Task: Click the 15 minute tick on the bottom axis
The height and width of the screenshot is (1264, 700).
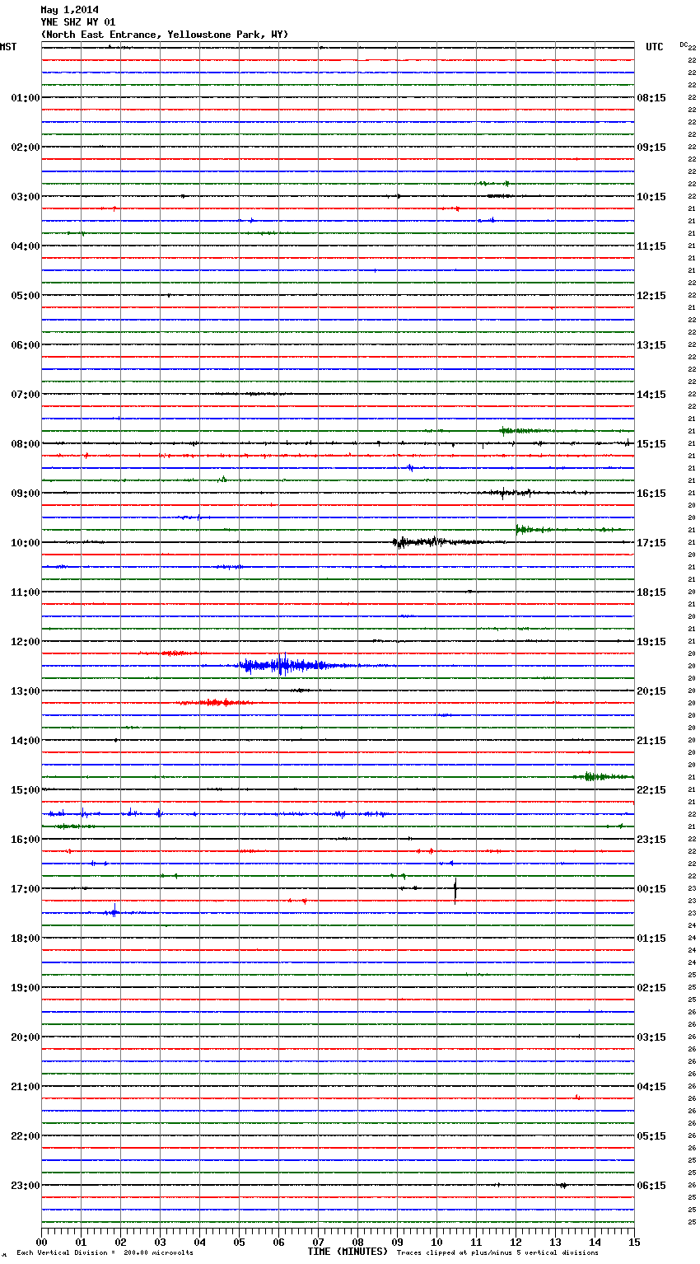Action: click(634, 1242)
